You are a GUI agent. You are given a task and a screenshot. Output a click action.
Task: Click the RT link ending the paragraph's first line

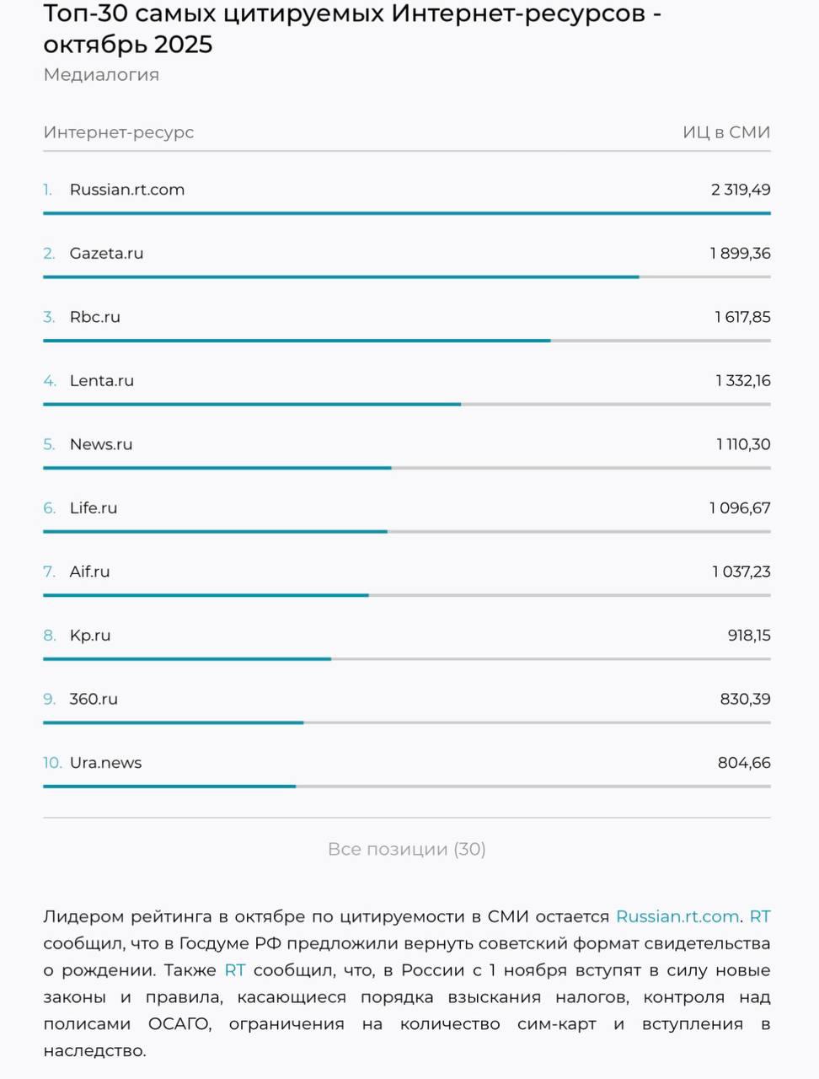tap(759, 916)
